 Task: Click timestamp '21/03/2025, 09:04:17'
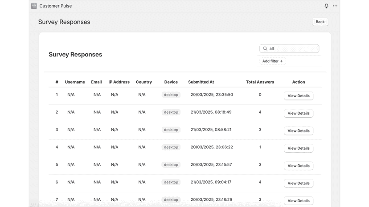211,182
